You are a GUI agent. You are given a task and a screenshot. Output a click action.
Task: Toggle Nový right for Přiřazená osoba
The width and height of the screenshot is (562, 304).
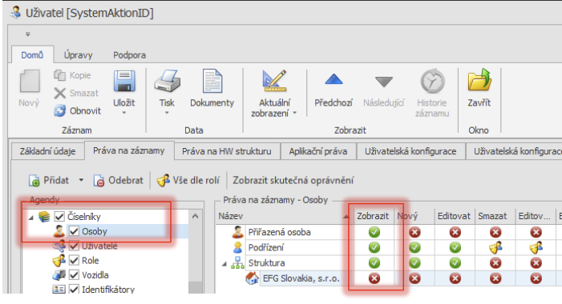click(x=414, y=233)
